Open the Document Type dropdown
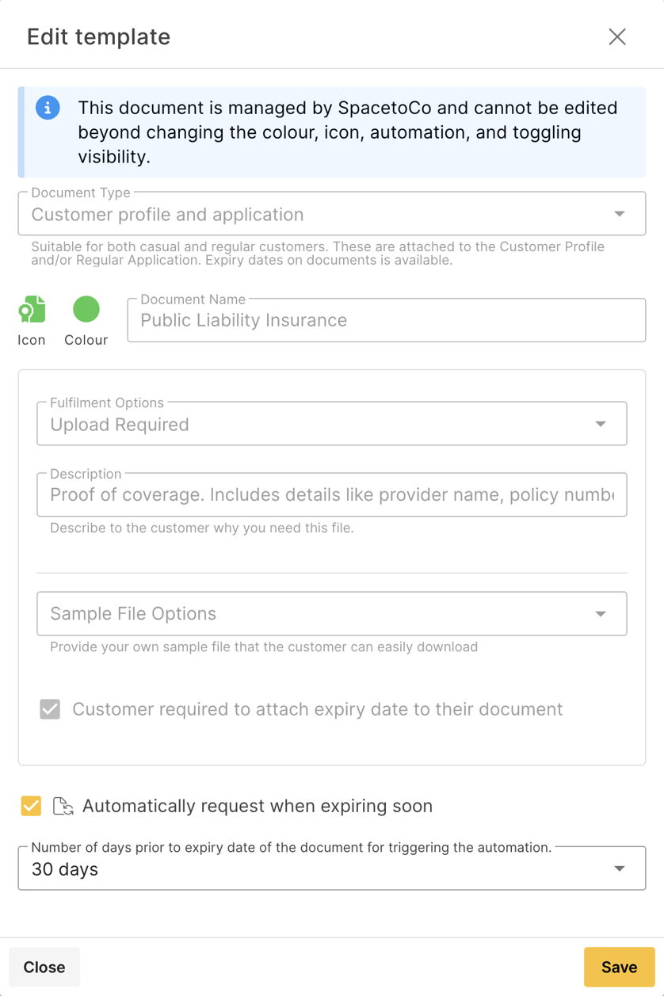The width and height of the screenshot is (664, 996). point(333,213)
